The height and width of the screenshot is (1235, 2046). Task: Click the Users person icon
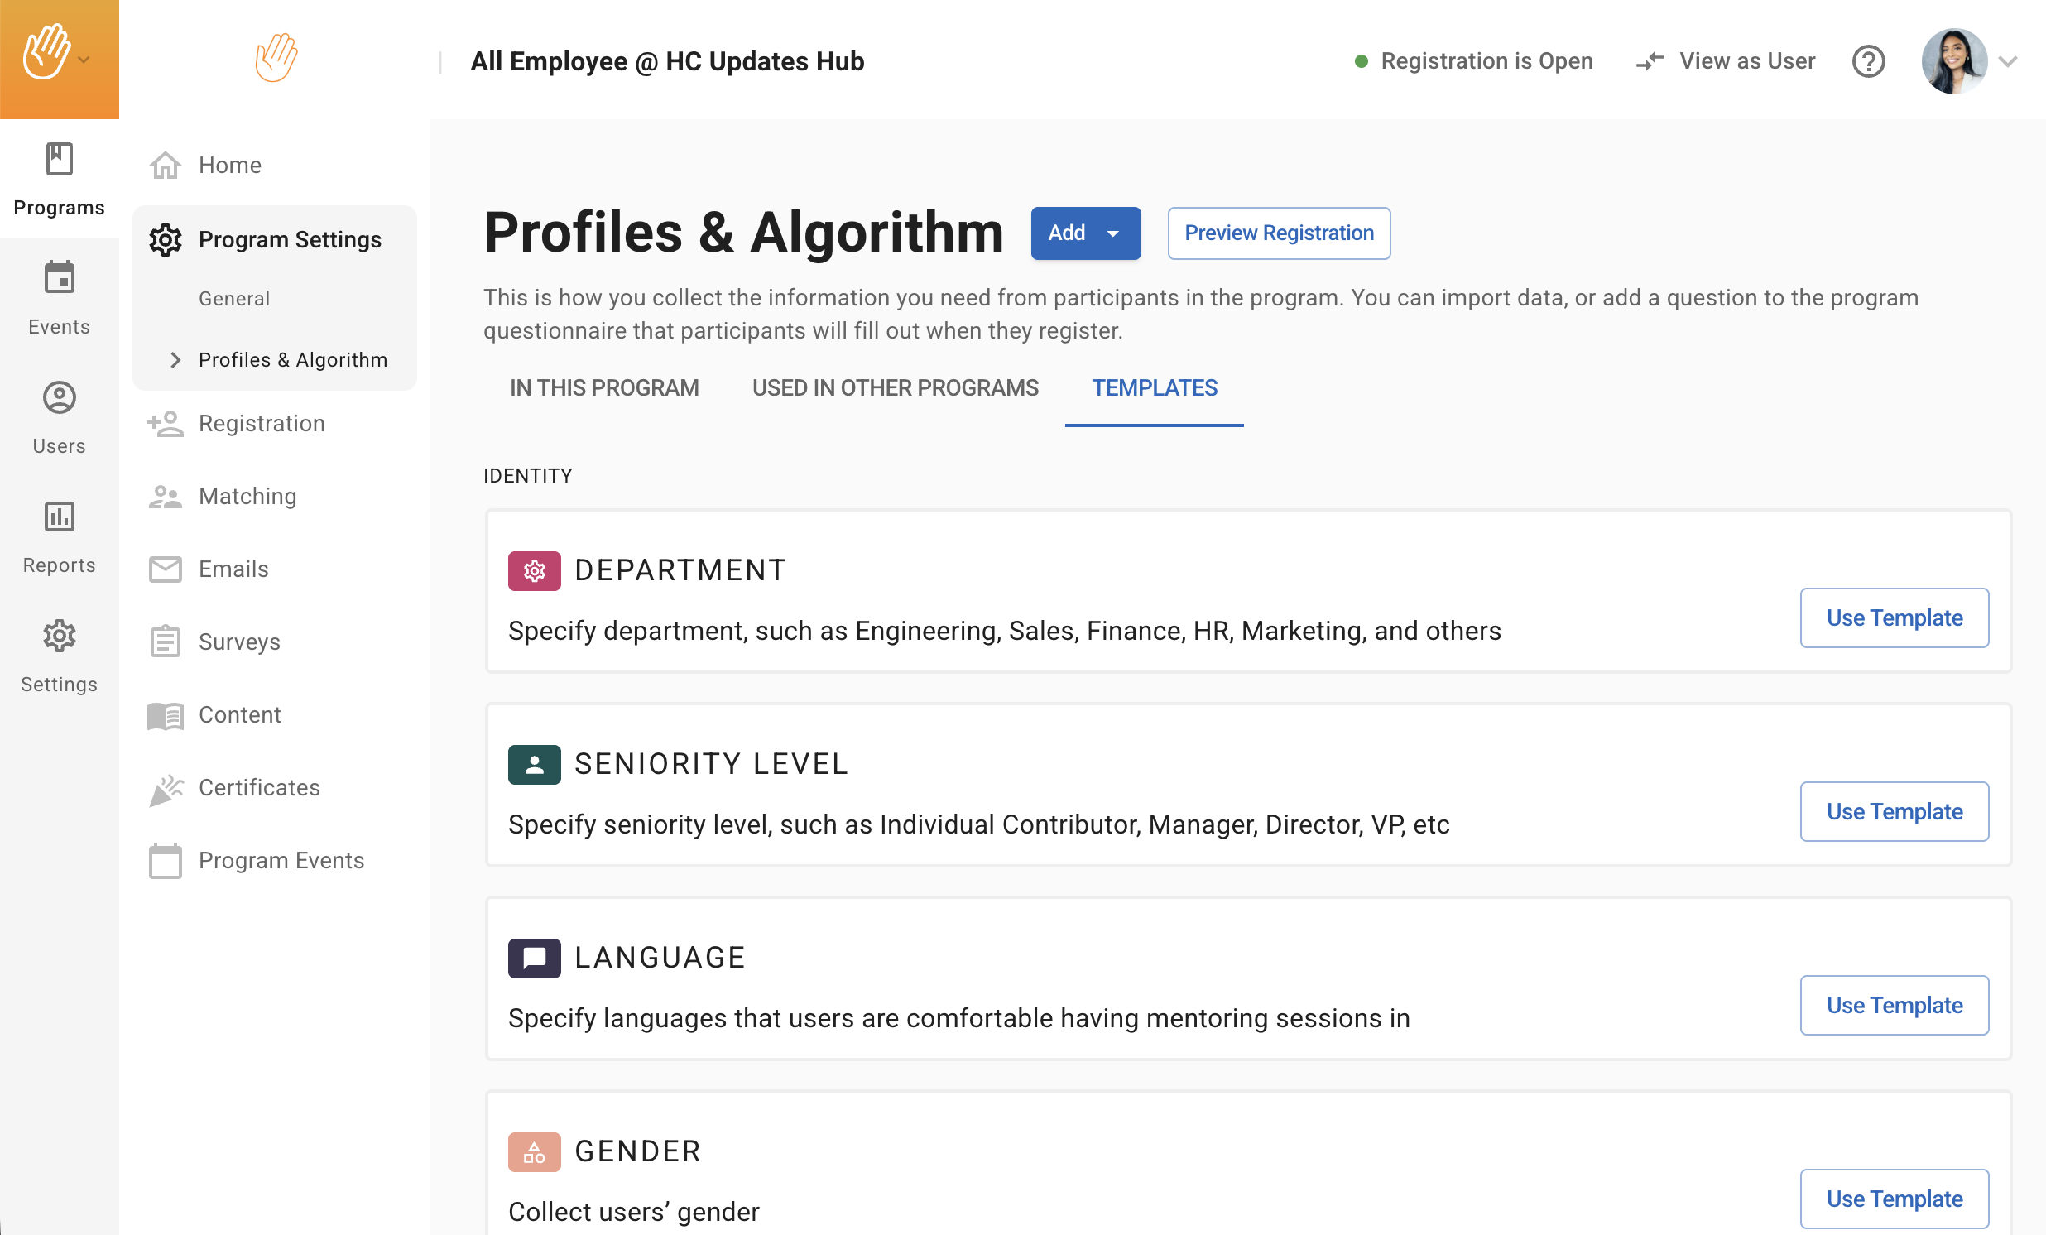(59, 398)
